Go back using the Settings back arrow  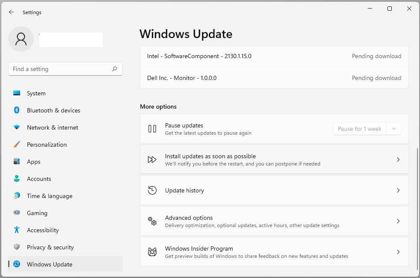click(x=11, y=12)
